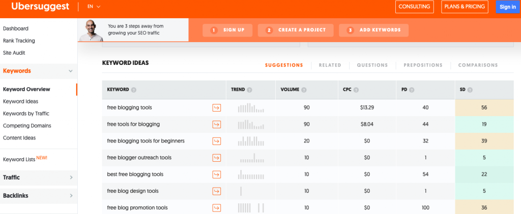Click SD value 36
The image size is (521, 214).
484,208
